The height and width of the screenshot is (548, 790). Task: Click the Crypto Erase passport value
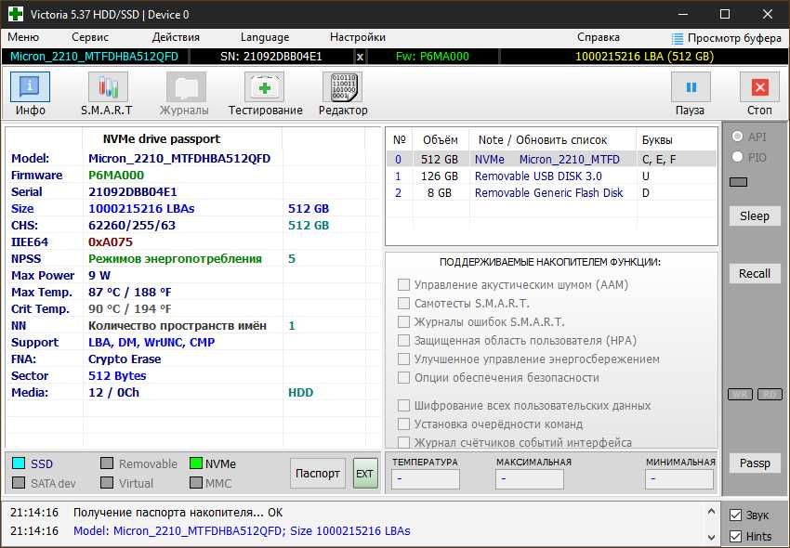click(x=125, y=359)
